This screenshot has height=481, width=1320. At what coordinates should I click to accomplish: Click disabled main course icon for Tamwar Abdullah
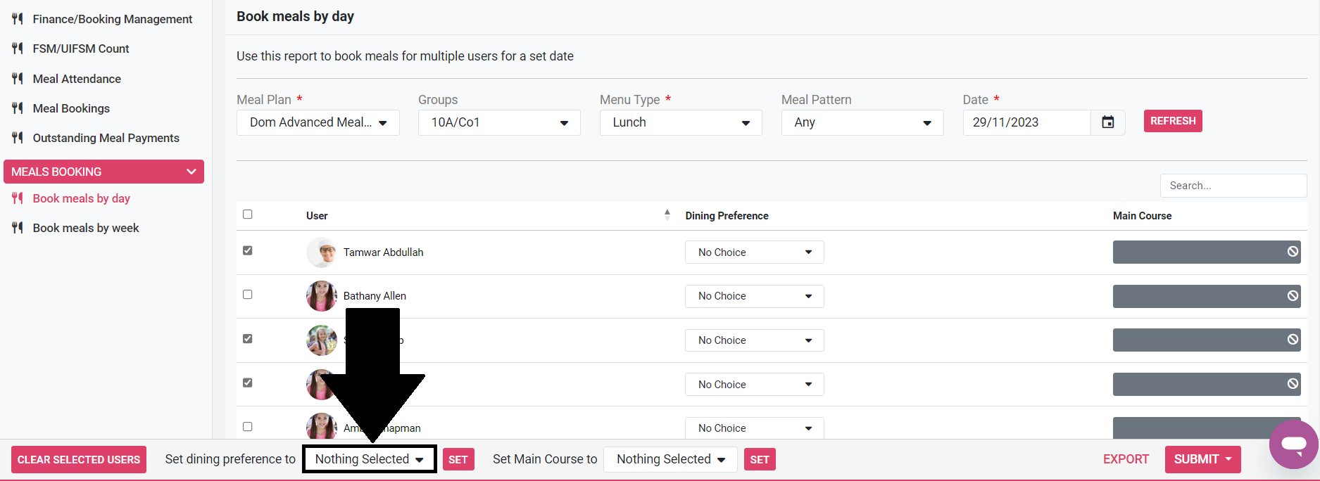point(1293,252)
